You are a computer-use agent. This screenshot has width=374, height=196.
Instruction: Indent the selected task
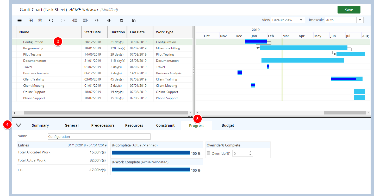[85, 21]
